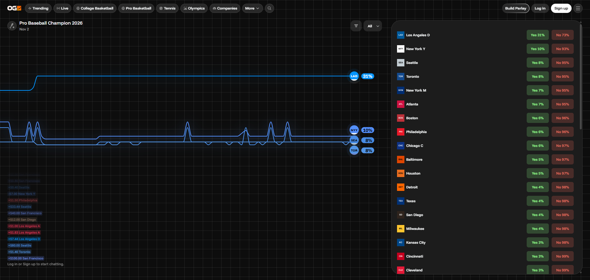Viewport: 590px width, 280px height.
Task: Click the LAD team logo in list
Action: 401,35
